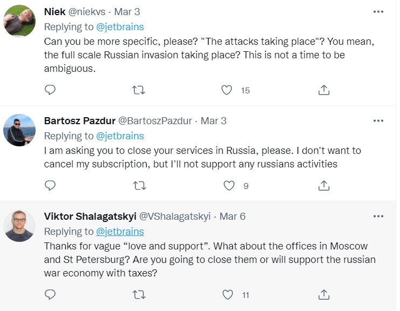Reply to Bartosz Pazdur's tweet
This screenshot has width=400, height=311.
pos(50,186)
